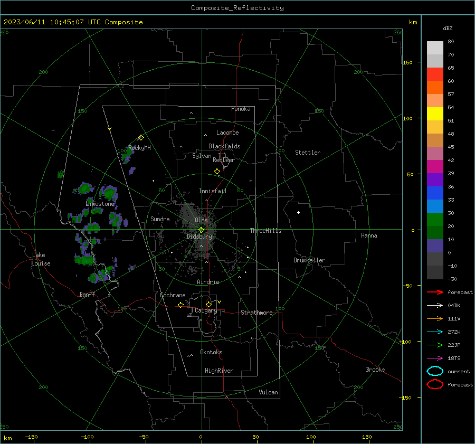
Task: Click the Blackfalds label
Action: pyautogui.click(x=224, y=146)
